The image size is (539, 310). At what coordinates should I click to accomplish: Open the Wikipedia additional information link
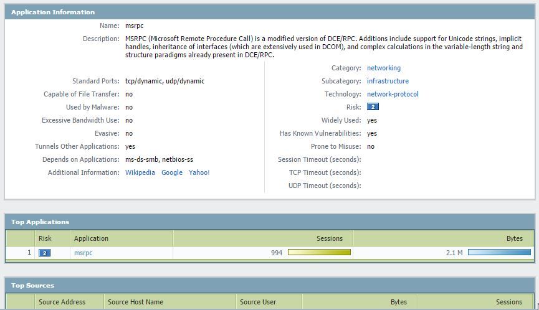click(140, 172)
